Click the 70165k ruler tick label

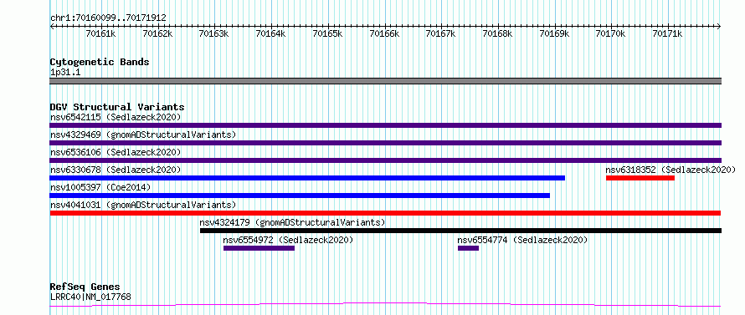[327, 33]
